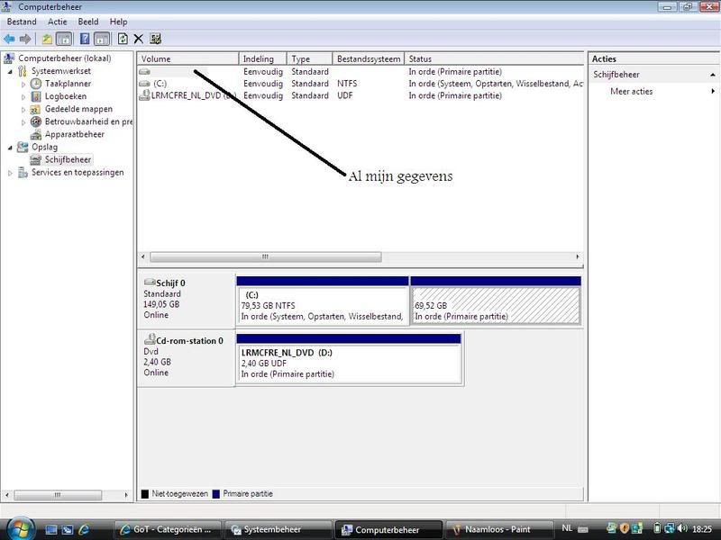
Task: Toggle the console tree show/hide toolbar button
Action: (65, 39)
